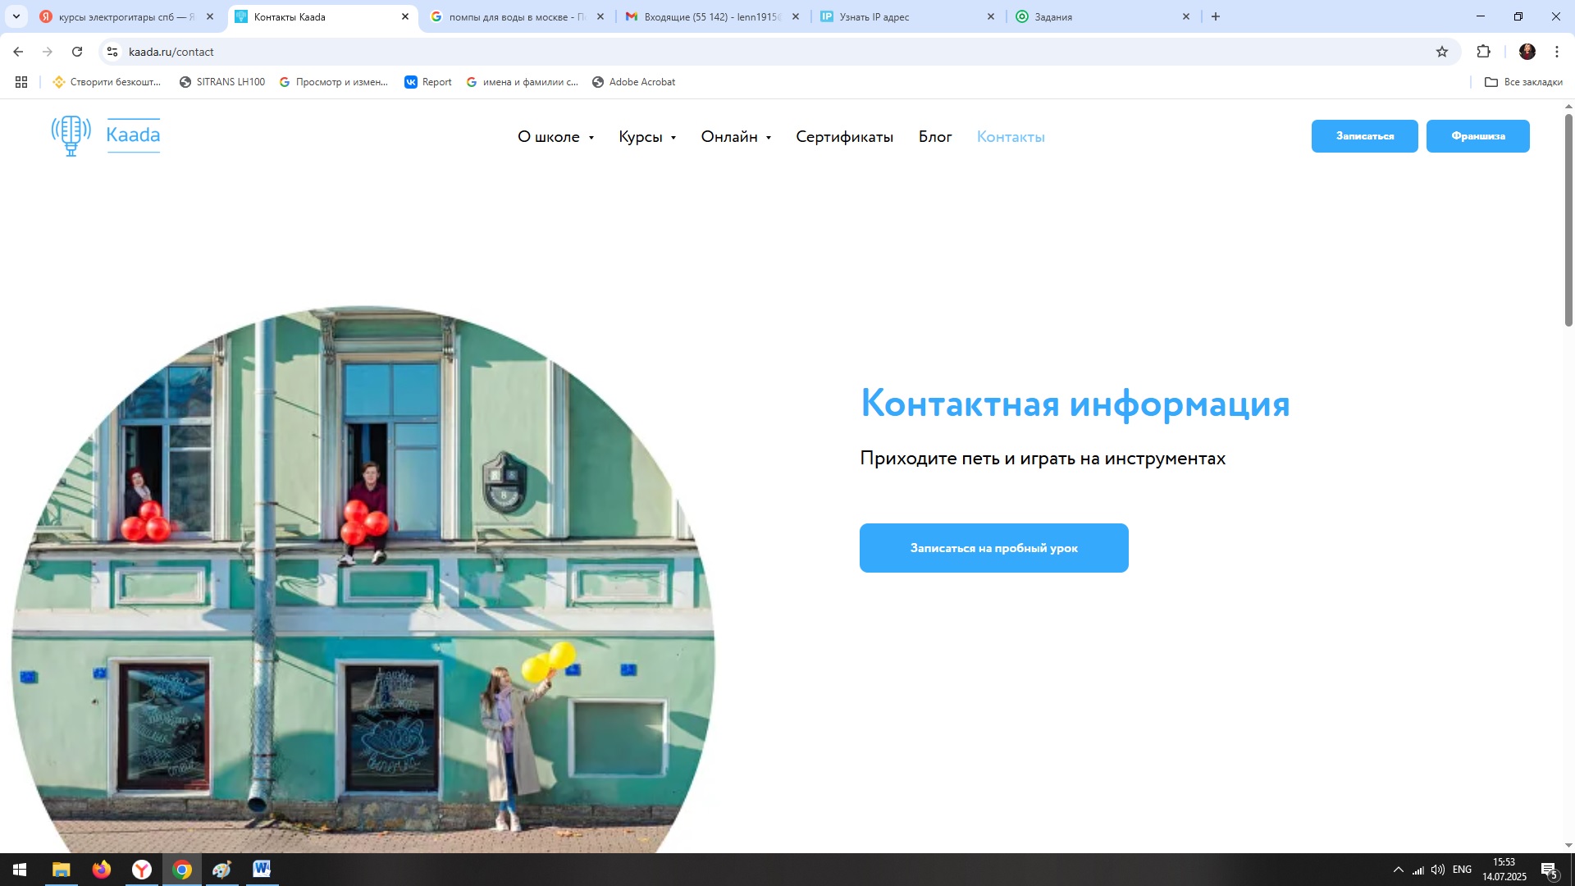Screen dimensions: 1575x886
Task: Open 'Adobe Acrobat' bookmark
Action: [x=633, y=82]
